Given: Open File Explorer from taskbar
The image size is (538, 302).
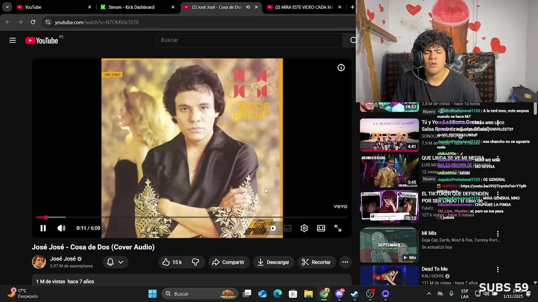Looking at the screenshot, I should click(309, 294).
